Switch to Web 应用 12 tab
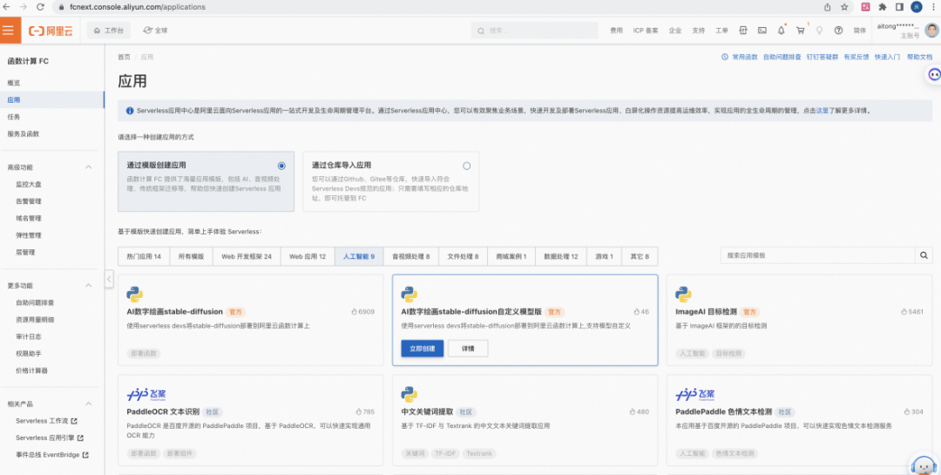The width and height of the screenshot is (941, 475). pos(308,256)
